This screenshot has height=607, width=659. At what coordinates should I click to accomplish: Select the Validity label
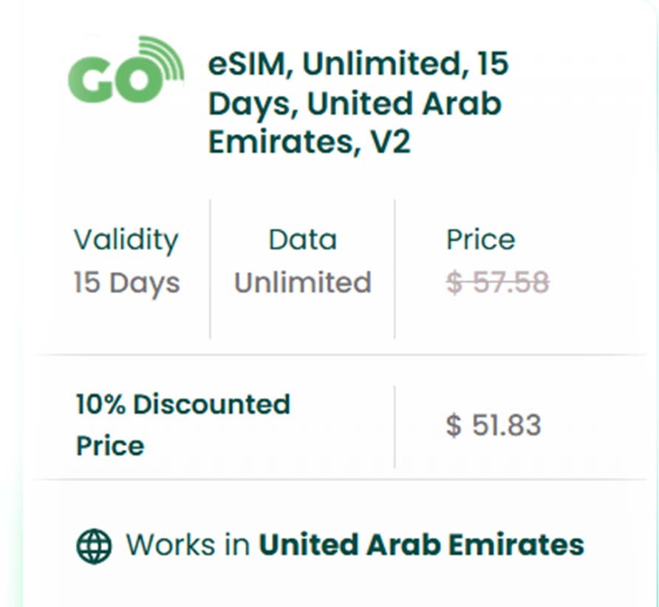point(126,240)
